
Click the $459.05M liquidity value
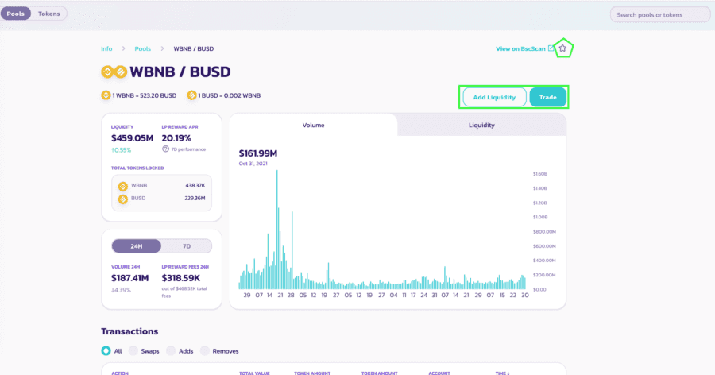point(132,138)
